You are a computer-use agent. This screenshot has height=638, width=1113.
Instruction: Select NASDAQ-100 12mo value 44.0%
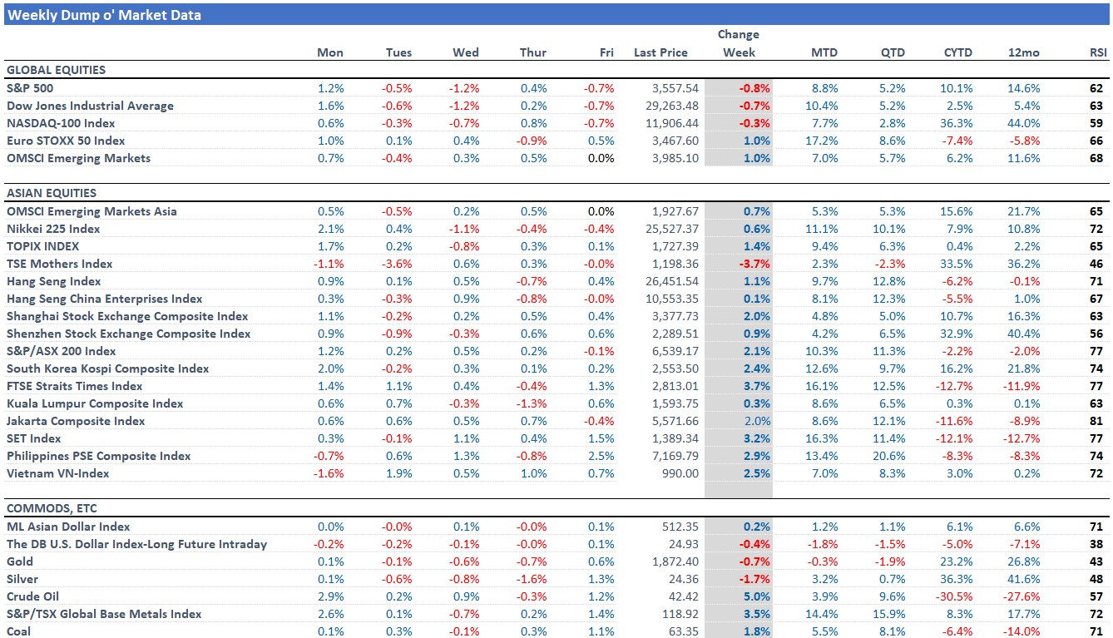point(1023,123)
